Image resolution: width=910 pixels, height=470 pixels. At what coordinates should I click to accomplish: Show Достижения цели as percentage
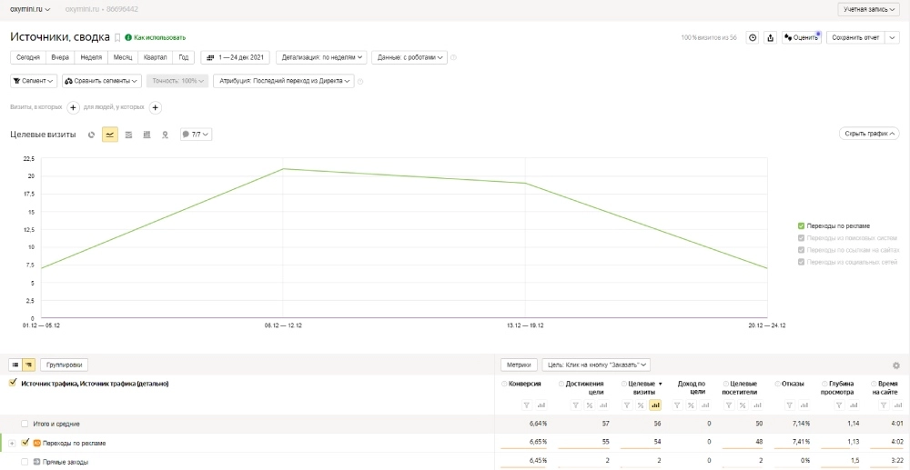click(589, 405)
